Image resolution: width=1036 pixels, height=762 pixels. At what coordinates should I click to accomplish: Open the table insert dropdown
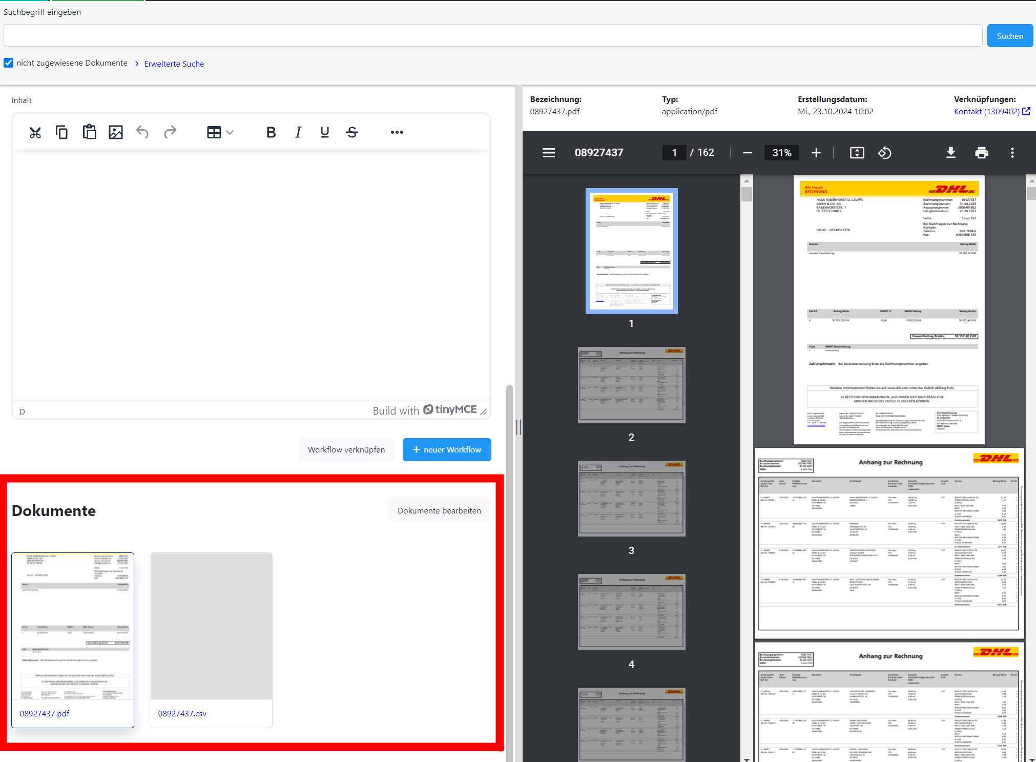(x=220, y=133)
